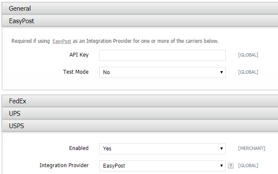This screenshot has width=278, height=174.
Task: Click [GLOBAL] tag next to Integration Provider
Action: click(x=248, y=165)
